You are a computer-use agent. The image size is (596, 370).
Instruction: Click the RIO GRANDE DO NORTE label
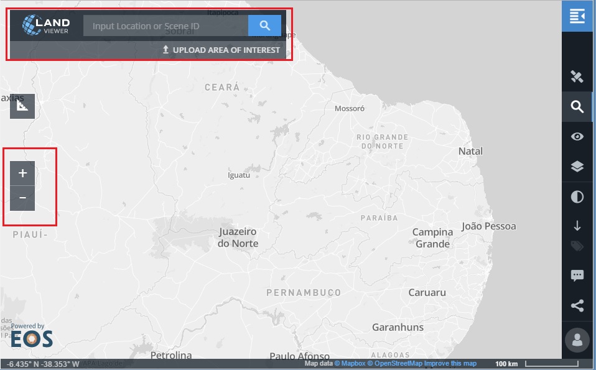[x=383, y=142]
